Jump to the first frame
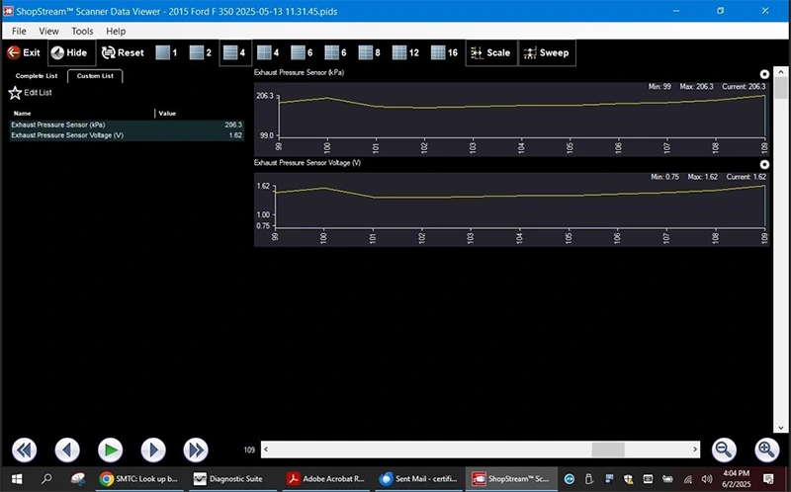The height and width of the screenshot is (492, 791). coord(24,450)
